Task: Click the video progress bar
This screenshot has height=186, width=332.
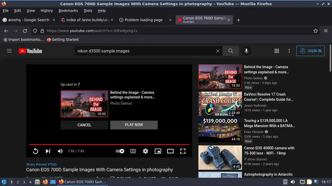Action: coord(109,144)
